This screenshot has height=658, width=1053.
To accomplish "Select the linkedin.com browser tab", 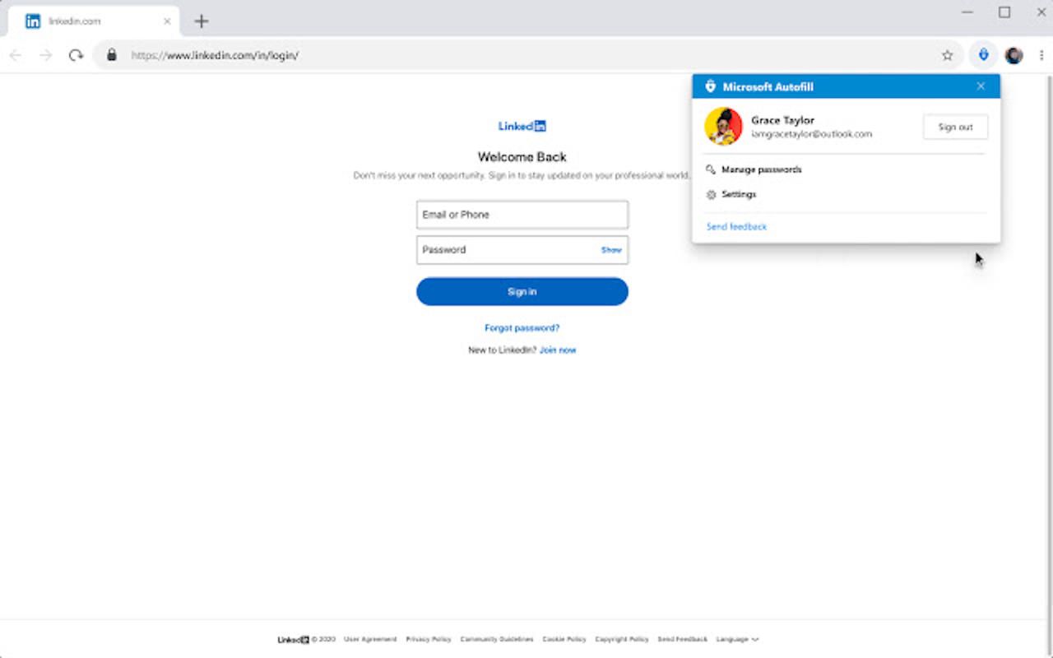I will 93,21.
